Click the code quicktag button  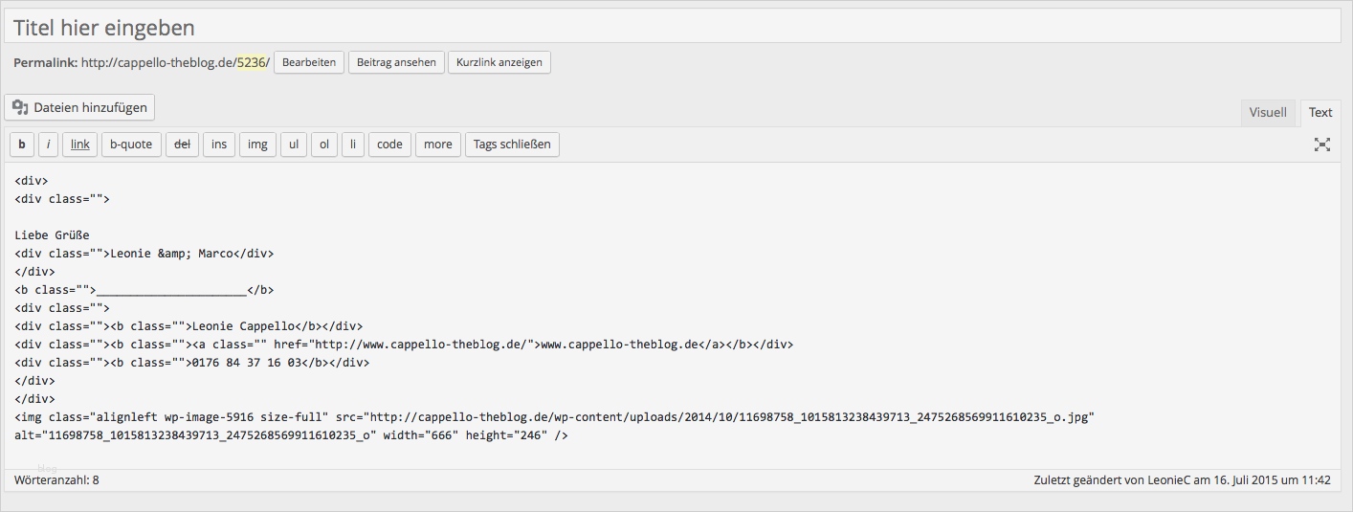389,145
